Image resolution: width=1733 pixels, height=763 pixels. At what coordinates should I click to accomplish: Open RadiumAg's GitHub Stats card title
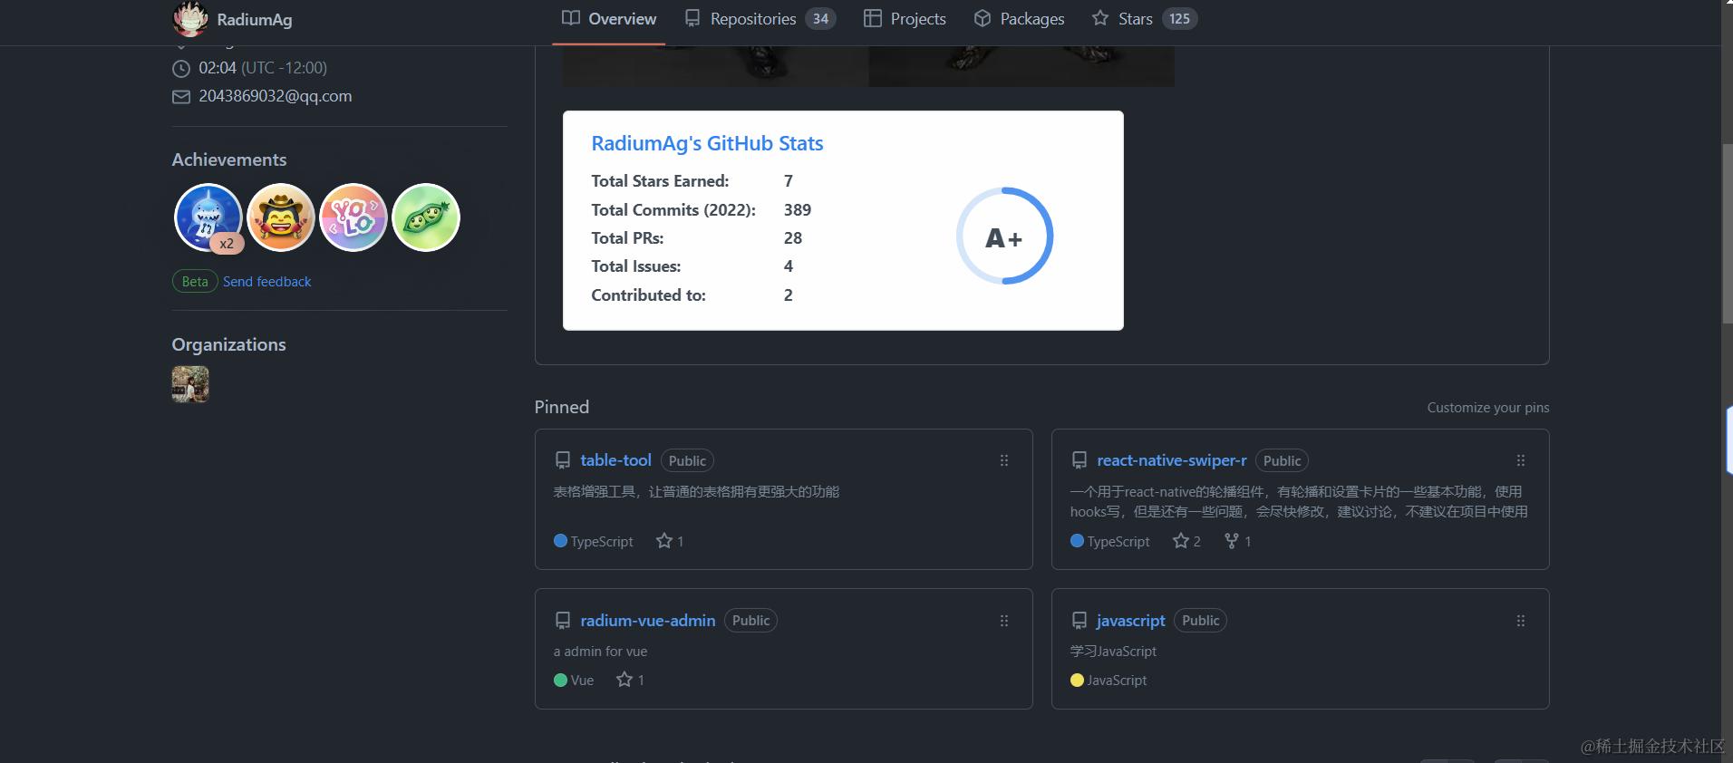(x=707, y=143)
